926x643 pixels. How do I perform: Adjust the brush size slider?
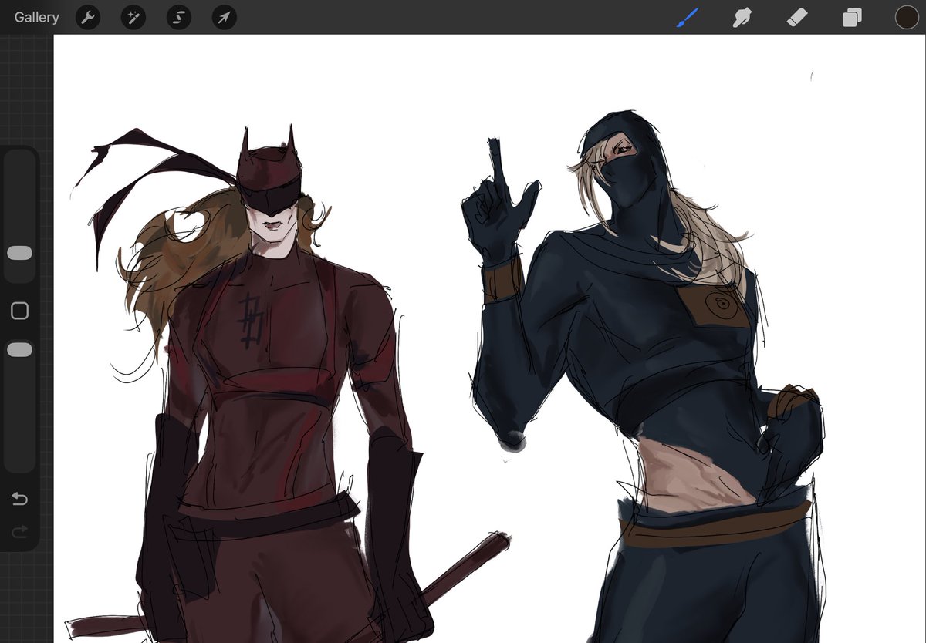[x=19, y=253]
